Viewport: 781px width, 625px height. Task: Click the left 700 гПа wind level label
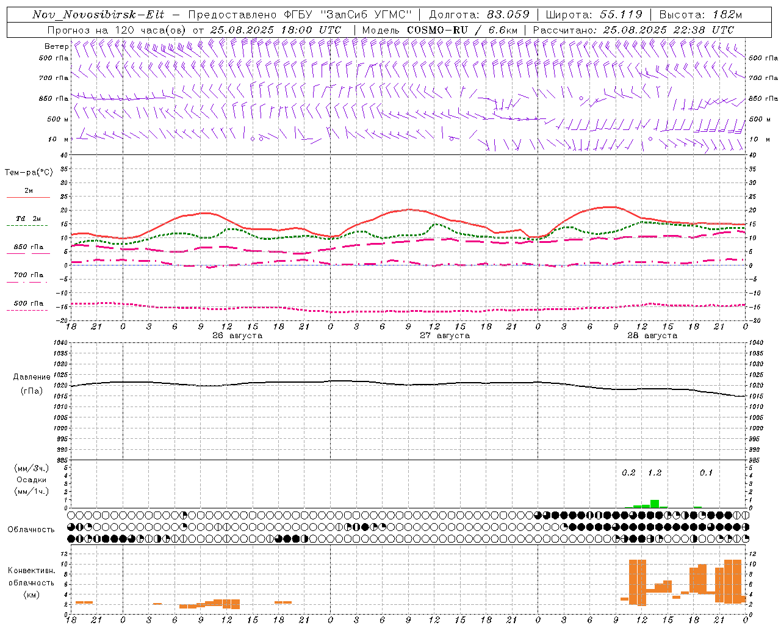pyautogui.click(x=54, y=78)
